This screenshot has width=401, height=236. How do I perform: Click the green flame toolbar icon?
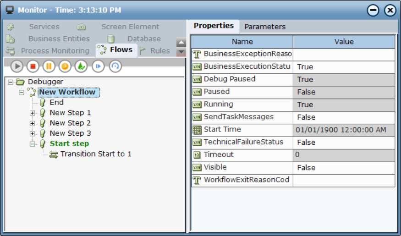81,66
